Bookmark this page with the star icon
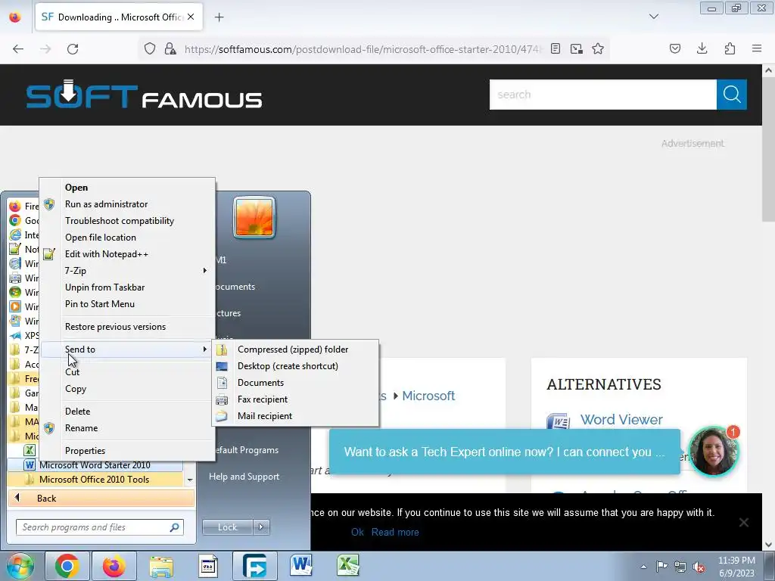 click(x=598, y=48)
